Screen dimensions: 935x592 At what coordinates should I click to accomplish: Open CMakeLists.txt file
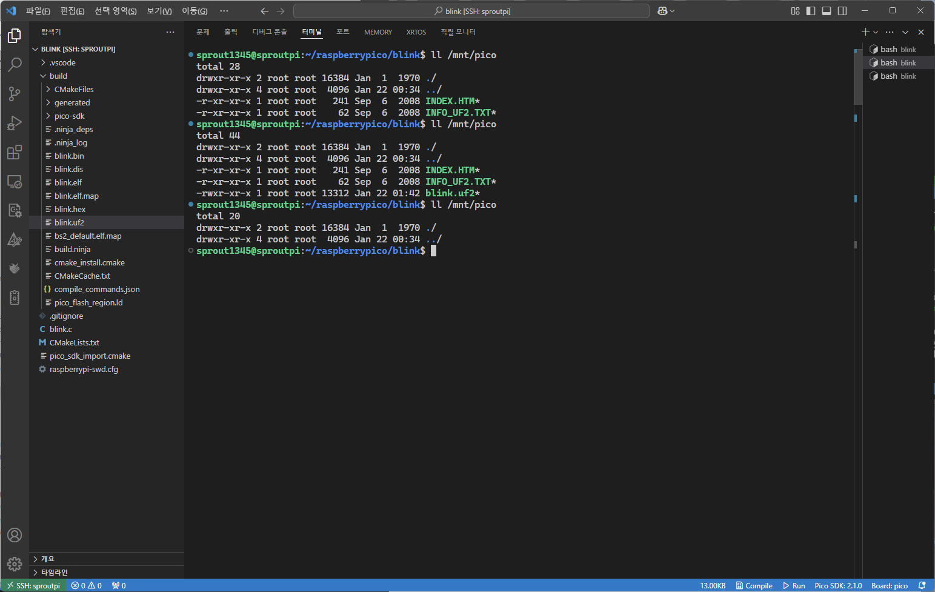107,342
